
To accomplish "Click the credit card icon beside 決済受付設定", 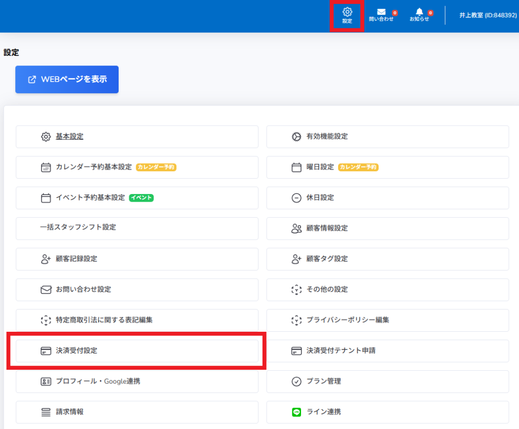I will (46, 351).
